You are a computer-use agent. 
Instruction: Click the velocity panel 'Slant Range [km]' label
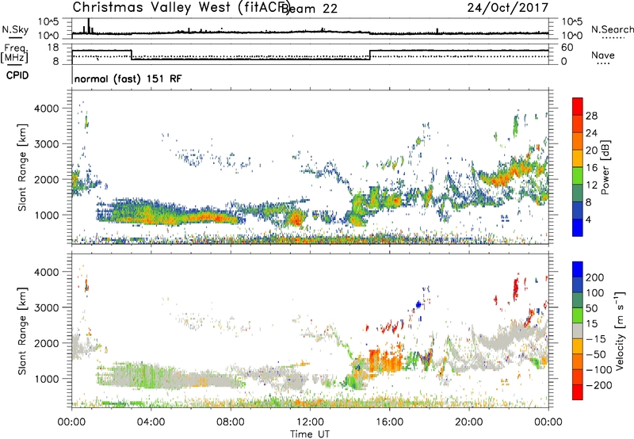pos(22,330)
